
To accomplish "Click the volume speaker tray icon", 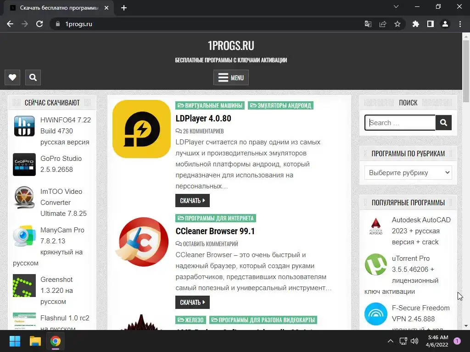I will (414, 341).
